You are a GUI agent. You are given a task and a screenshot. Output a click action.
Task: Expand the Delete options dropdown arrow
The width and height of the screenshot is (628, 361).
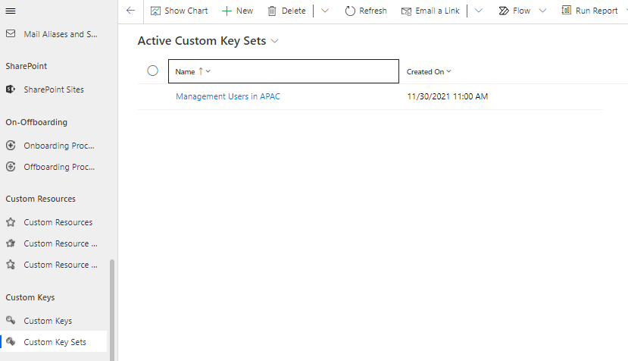click(325, 11)
